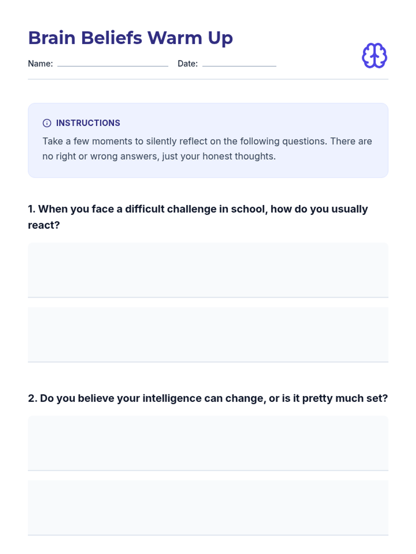The image size is (416, 554).
Task: Click the Name blank line field
Action: 113,63
